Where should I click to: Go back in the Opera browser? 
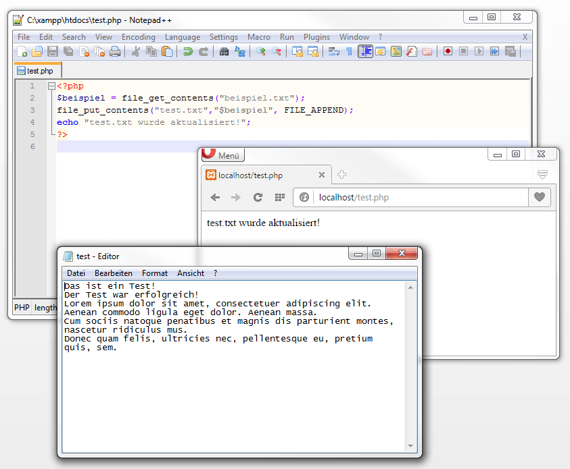pyautogui.click(x=215, y=197)
